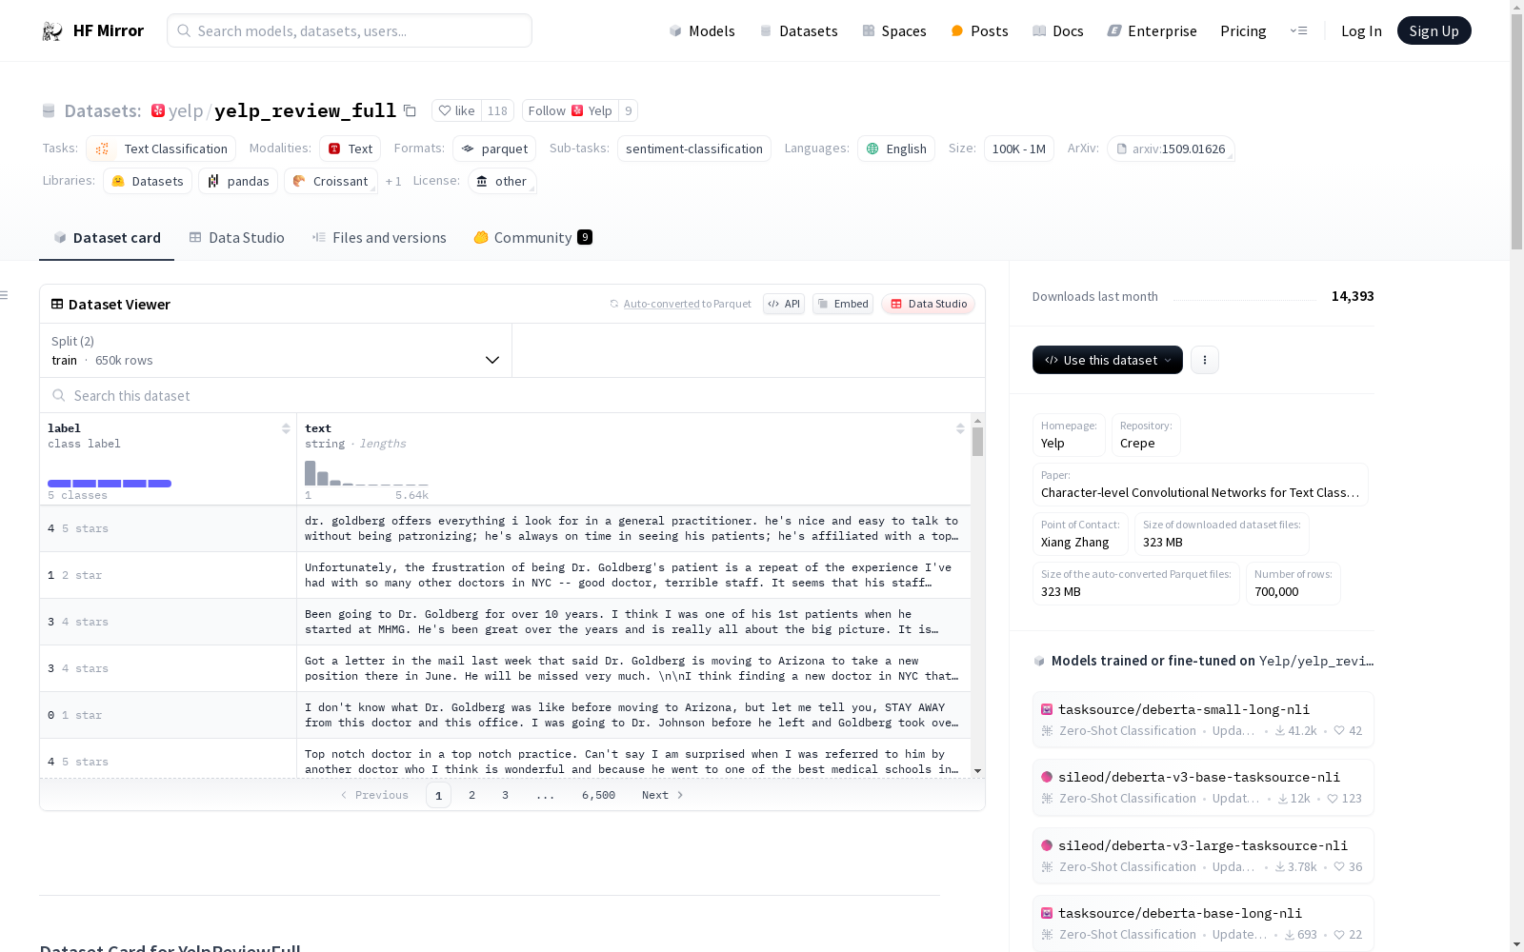The image size is (1524, 952).
Task: Click the Yelp organization avatar icon in title
Action: point(158,110)
